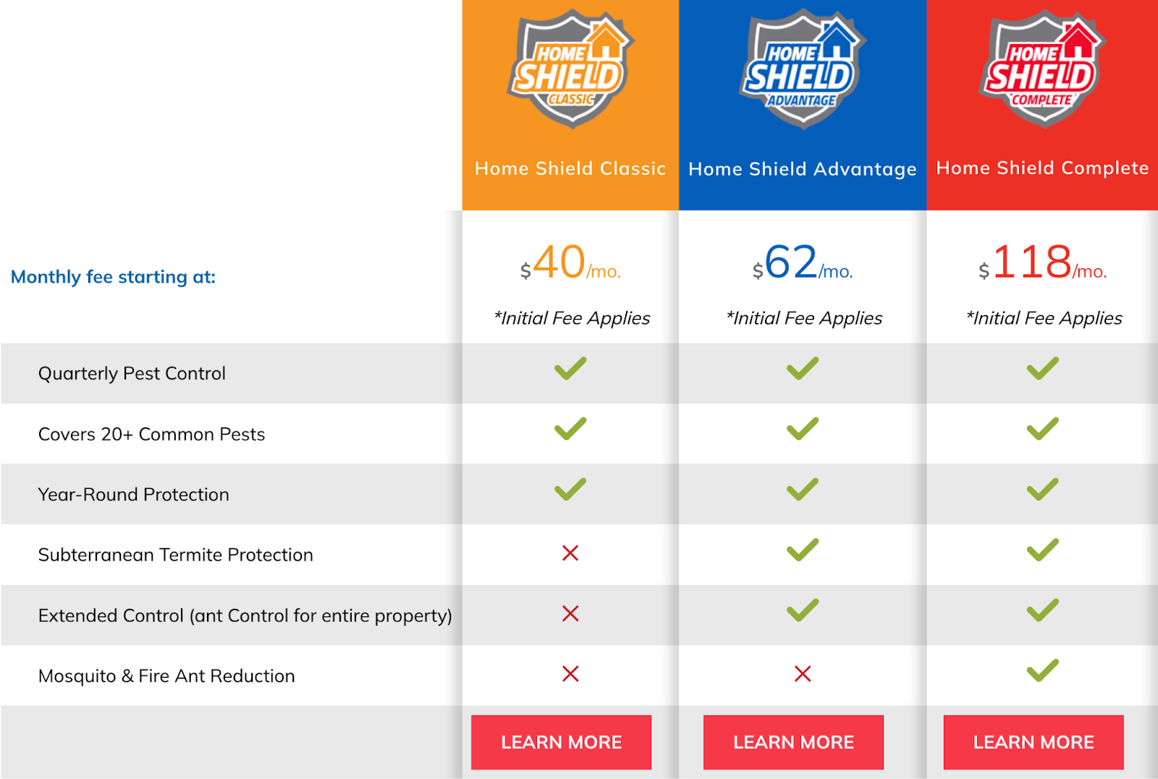Click Complete's Mosquito & Fire Ant checkmark
Viewport: 1158px width, 779px height.
point(1042,671)
